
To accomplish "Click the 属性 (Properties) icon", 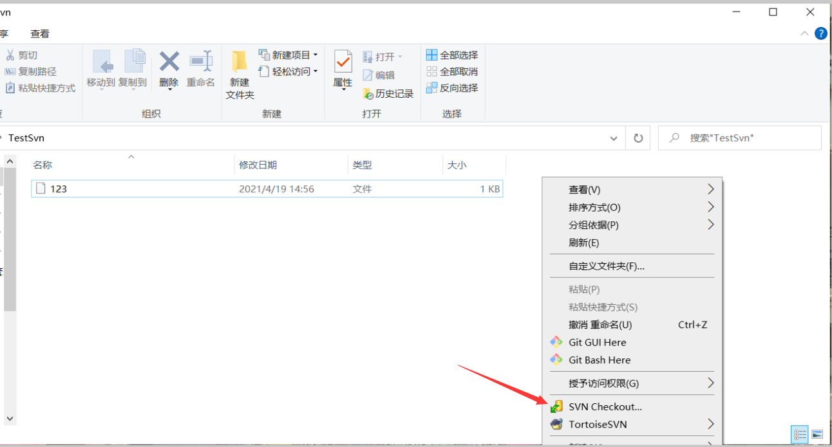I will tap(343, 62).
